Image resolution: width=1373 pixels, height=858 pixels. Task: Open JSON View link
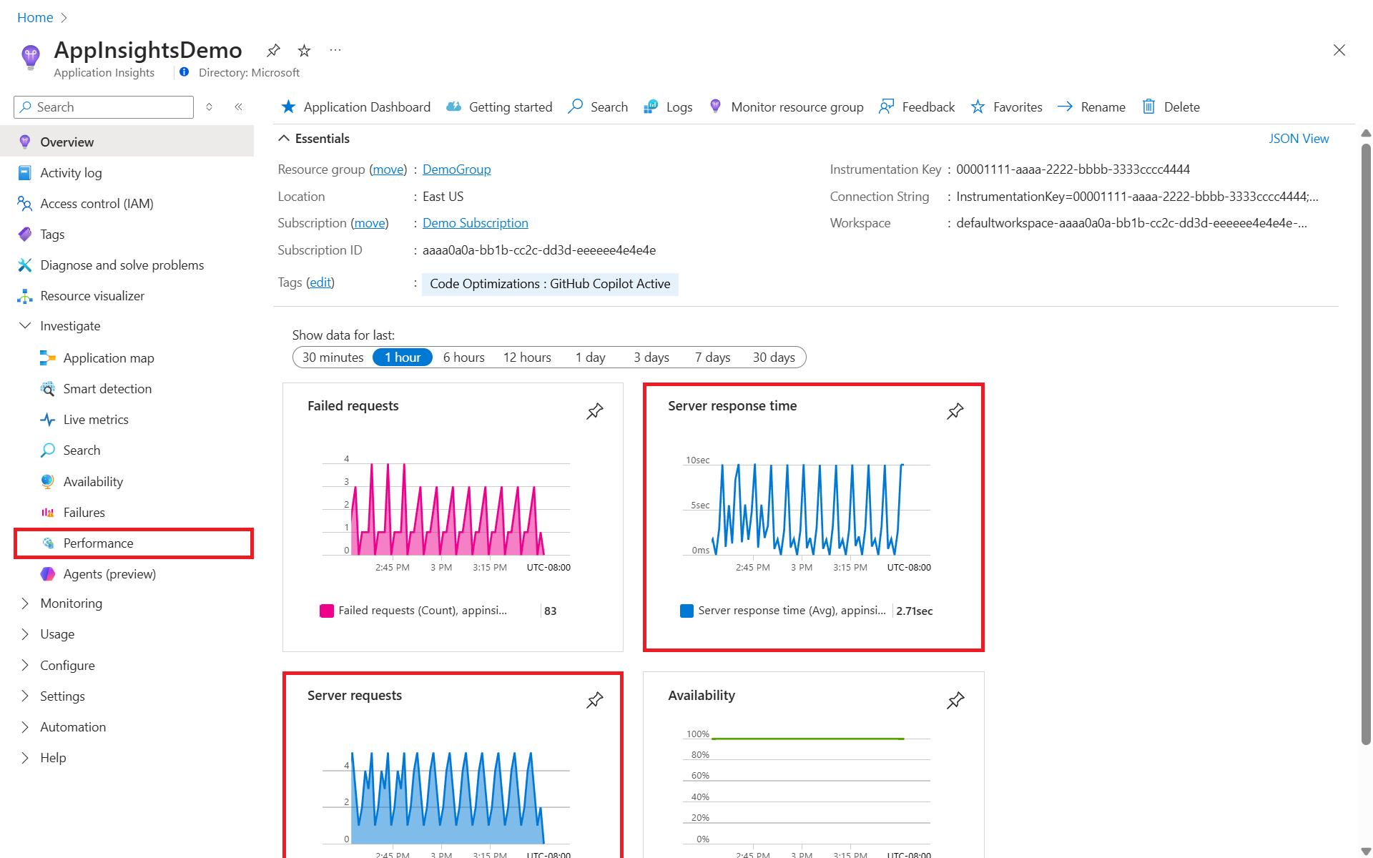tap(1299, 139)
